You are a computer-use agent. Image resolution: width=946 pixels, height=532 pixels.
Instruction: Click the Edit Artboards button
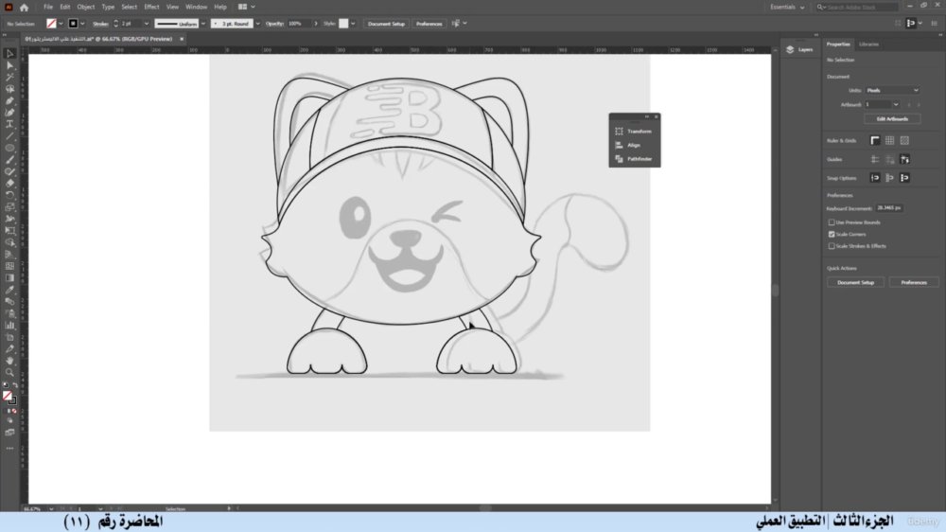pos(892,119)
